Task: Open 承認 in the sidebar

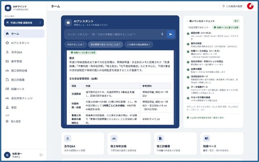Action: click(x=24, y=107)
